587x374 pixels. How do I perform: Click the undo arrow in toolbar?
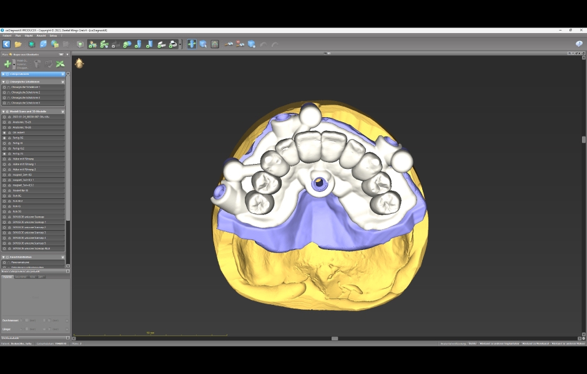(263, 44)
